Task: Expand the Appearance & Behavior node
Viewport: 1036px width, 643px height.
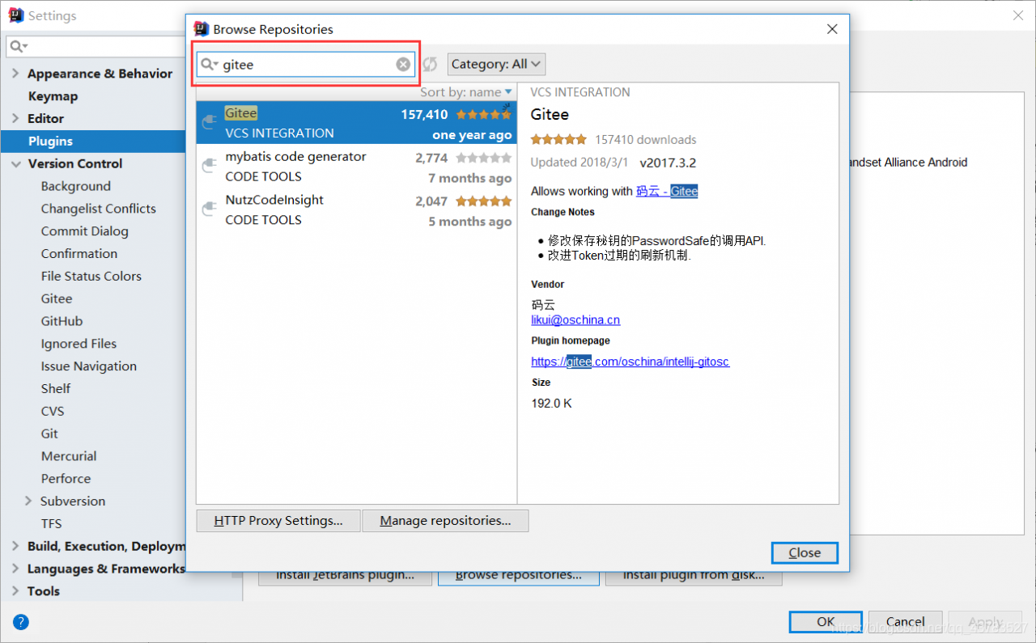Action: pyautogui.click(x=15, y=74)
